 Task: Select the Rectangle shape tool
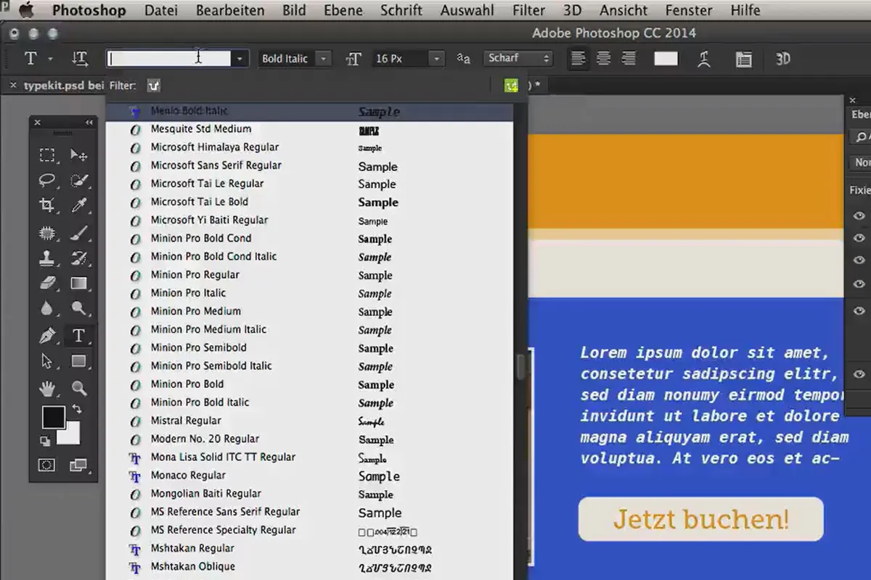78,361
